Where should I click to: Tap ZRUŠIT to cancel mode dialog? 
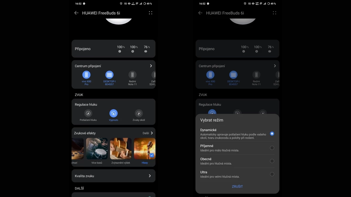pyautogui.click(x=237, y=186)
